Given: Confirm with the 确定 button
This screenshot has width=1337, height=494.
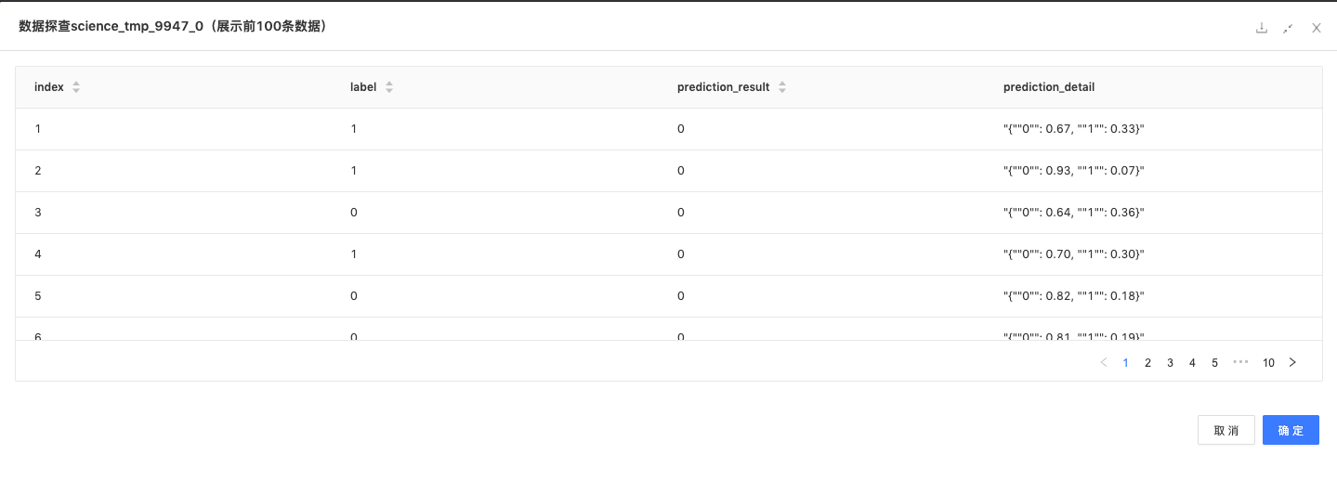Looking at the screenshot, I should coord(1291,430).
